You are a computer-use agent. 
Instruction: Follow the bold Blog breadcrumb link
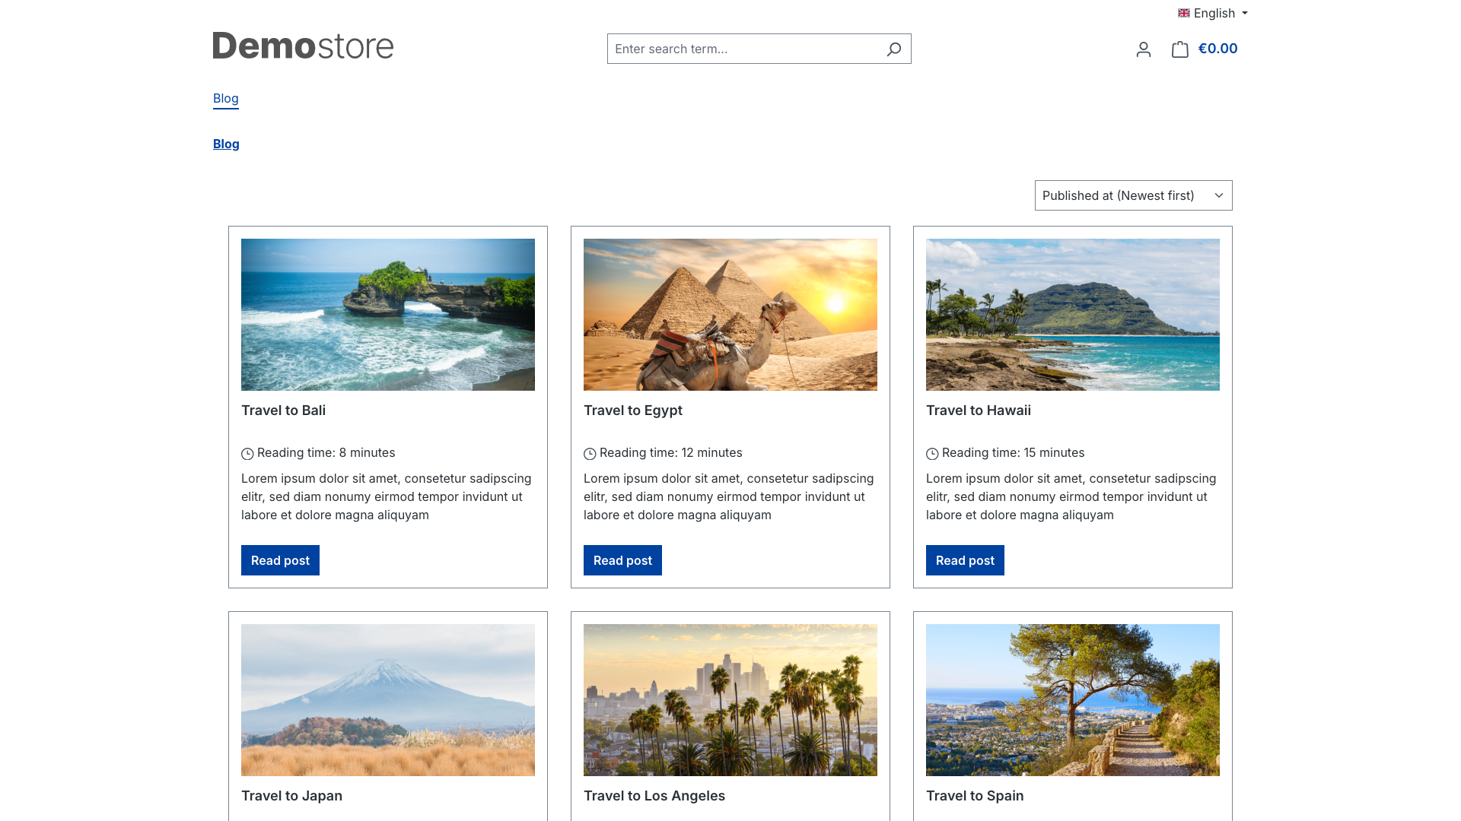pyautogui.click(x=226, y=144)
